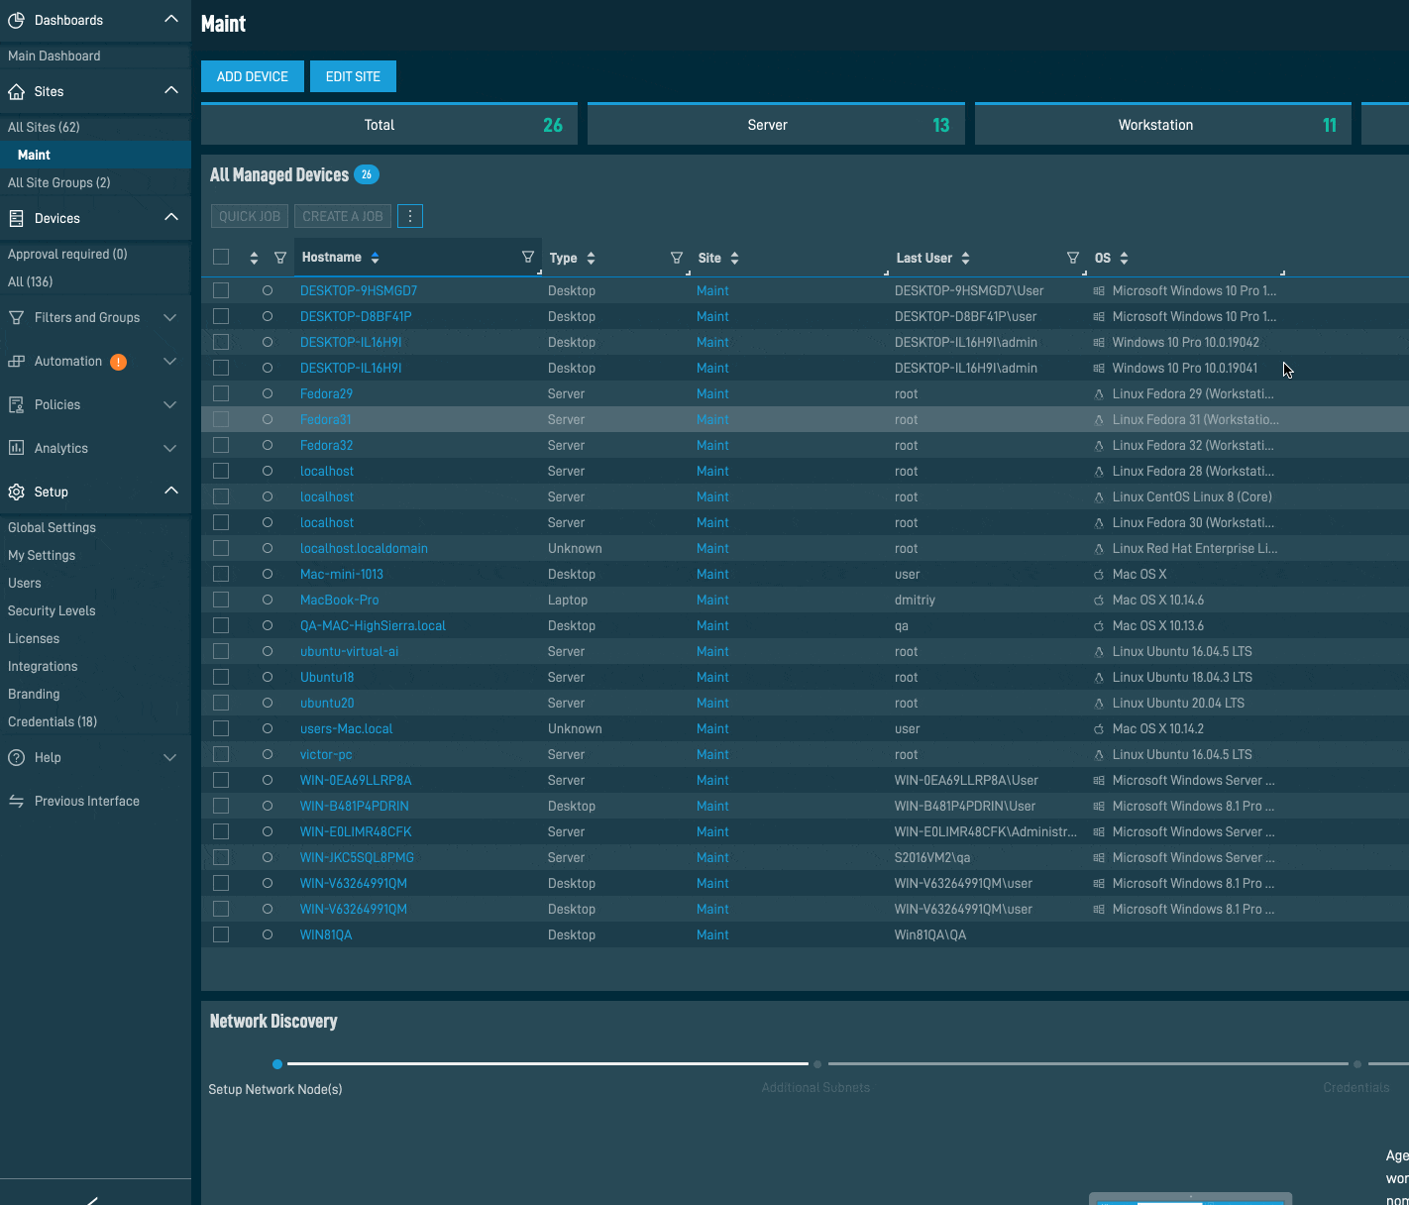Collapse the Dashboards sidebar section
The width and height of the screenshot is (1409, 1205).
(170, 20)
